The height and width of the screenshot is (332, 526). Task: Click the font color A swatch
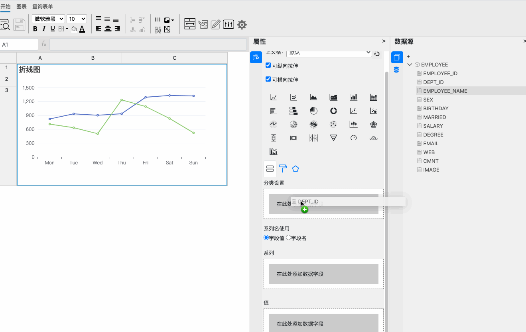(82, 29)
